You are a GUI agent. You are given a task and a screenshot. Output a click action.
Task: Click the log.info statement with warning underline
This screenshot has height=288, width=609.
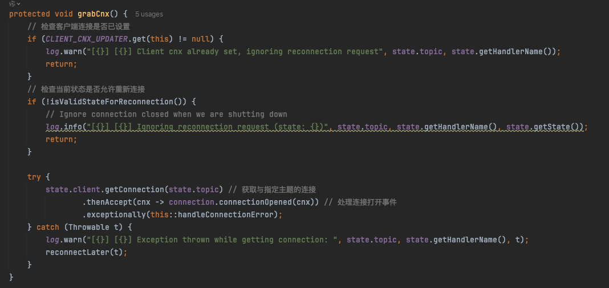[317, 127]
